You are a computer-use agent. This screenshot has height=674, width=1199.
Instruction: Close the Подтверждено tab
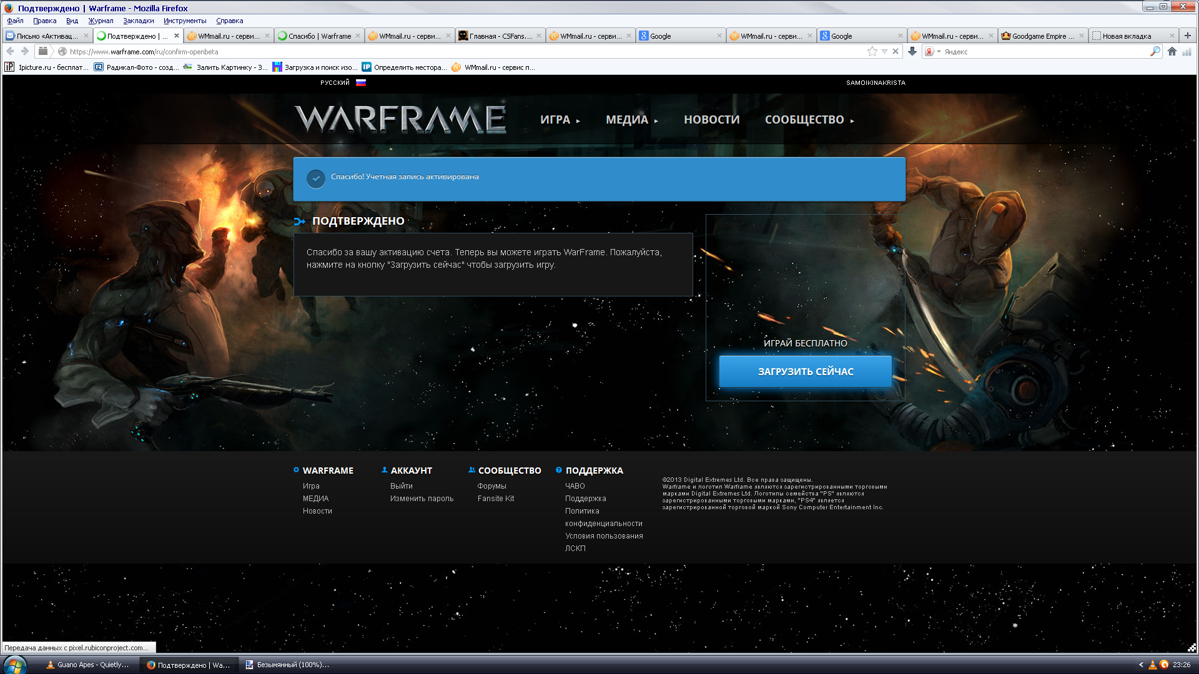coord(177,36)
